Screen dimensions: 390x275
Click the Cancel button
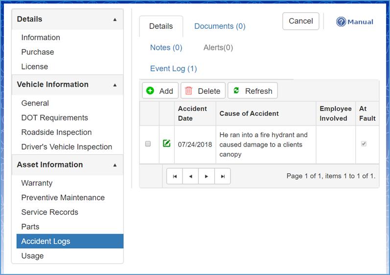tap(300, 21)
